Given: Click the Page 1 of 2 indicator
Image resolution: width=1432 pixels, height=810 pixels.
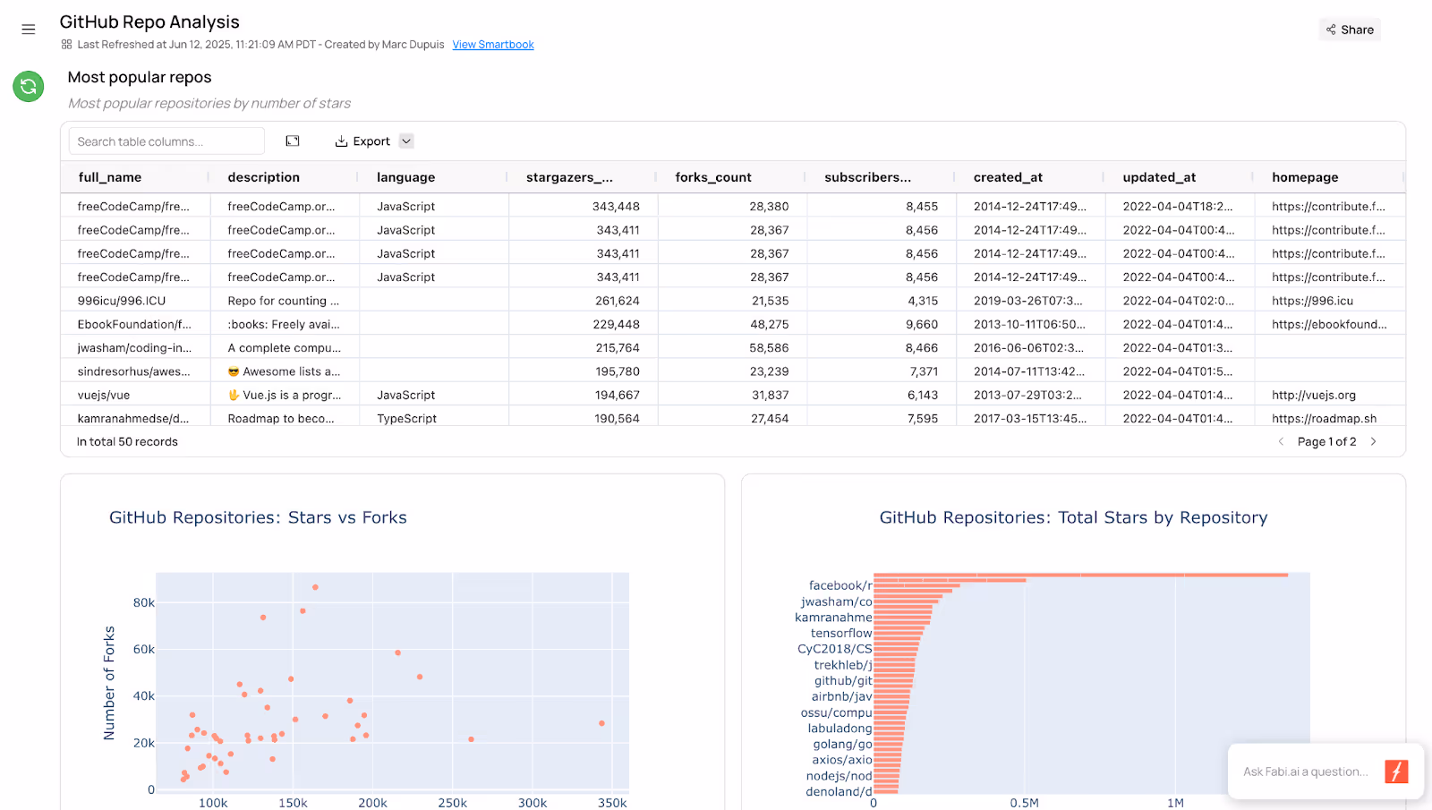Looking at the screenshot, I should coord(1326,441).
